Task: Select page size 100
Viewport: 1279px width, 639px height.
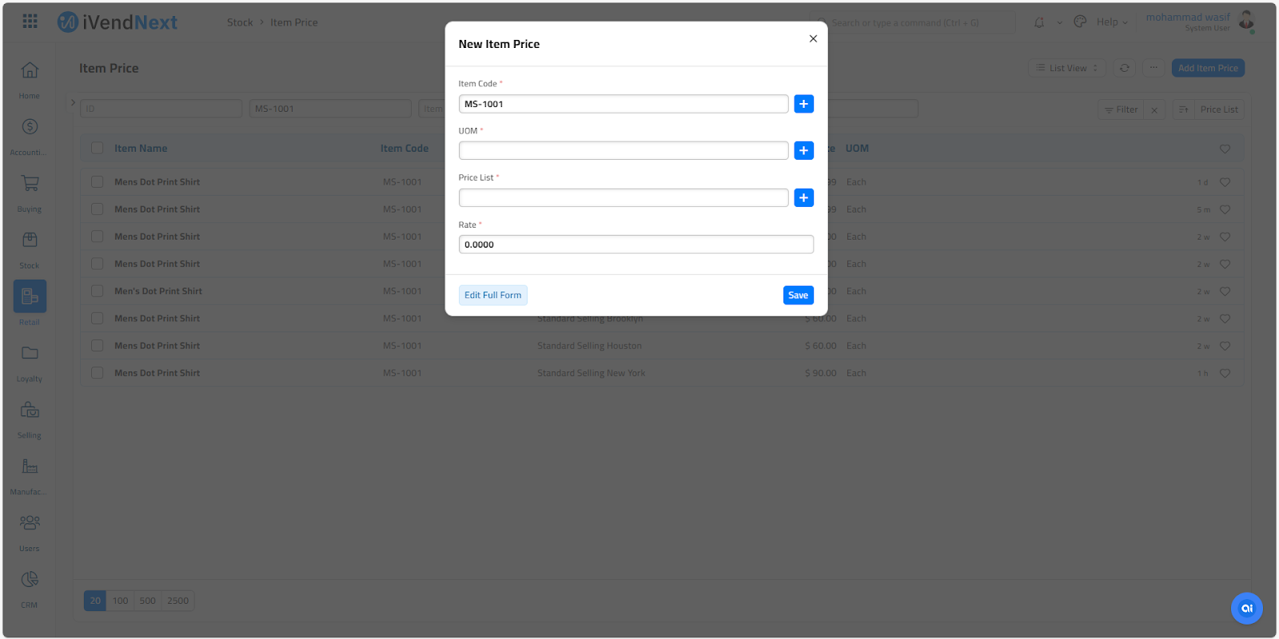Action: (x=121, y=601)
